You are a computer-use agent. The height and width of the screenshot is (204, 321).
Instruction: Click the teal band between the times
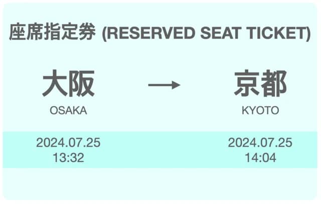[x=164, y=150]
